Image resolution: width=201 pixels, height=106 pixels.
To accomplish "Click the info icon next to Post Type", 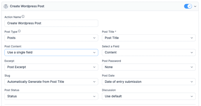I will pyautogui.click(x=19, y=31).
